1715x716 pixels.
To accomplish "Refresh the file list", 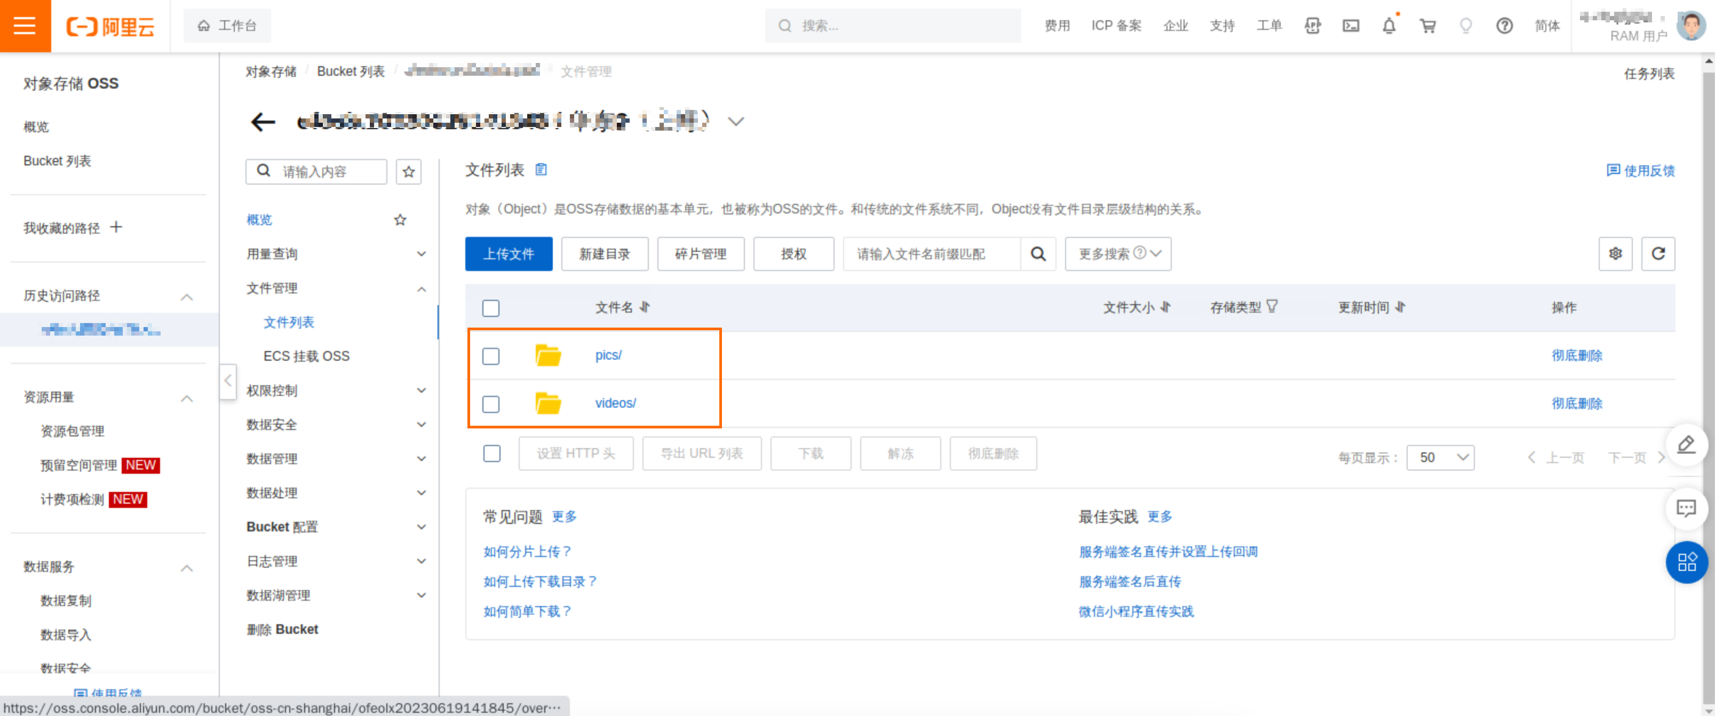I will pyautogui.click(x=1658, y=253).
